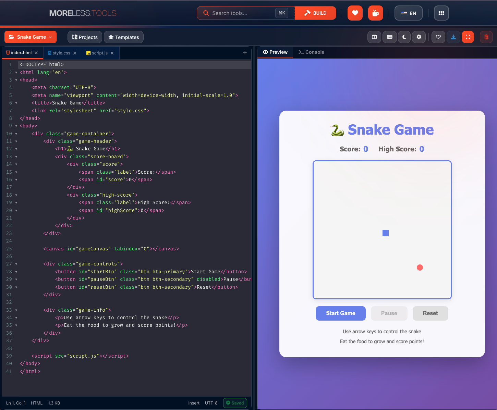Click the search magnifier icon

(206, 13)
